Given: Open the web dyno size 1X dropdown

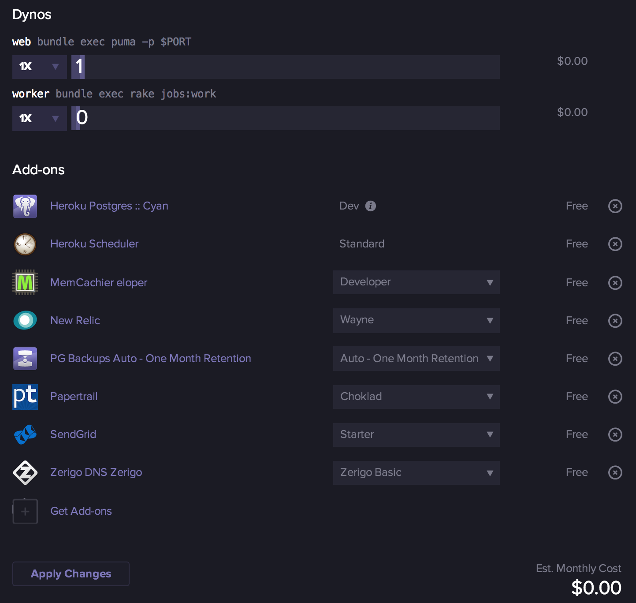Looking at the screenshot, I should 40,67.
